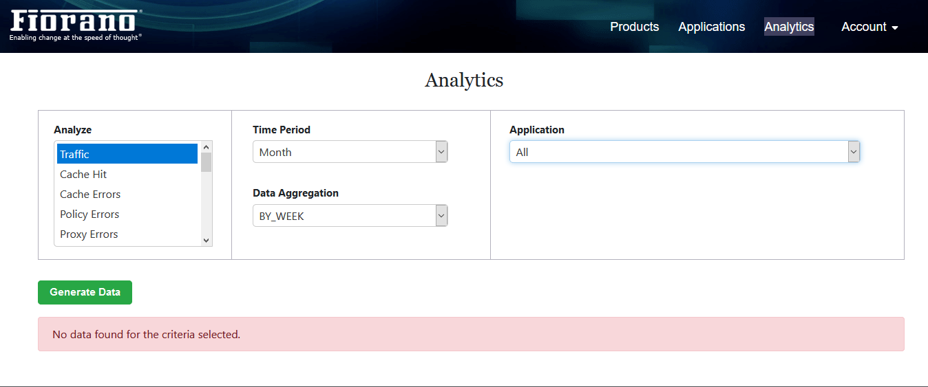This screenshot has height=387, width=928.
Task: Open the Products menu item
Action: point(635,27)
